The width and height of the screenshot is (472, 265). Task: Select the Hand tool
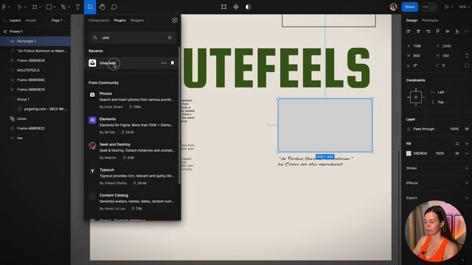pos(103,7)
